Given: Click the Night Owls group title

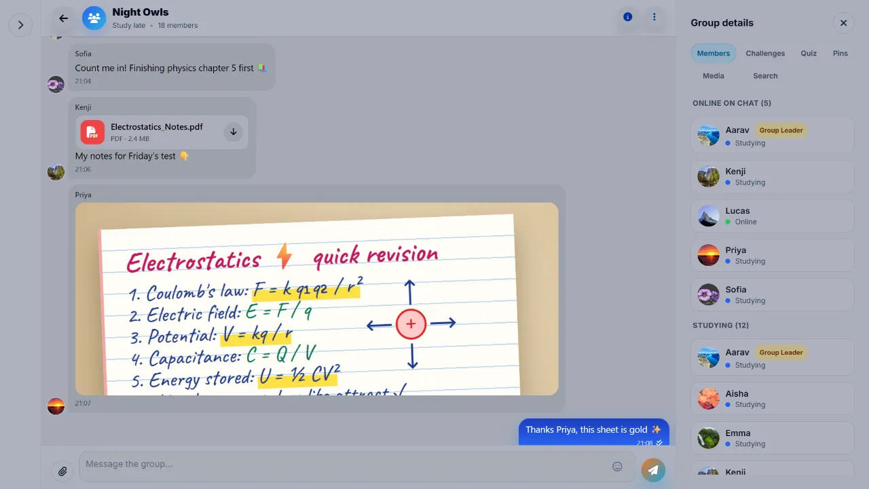Looking at the screenshot, I should [141, 12].
